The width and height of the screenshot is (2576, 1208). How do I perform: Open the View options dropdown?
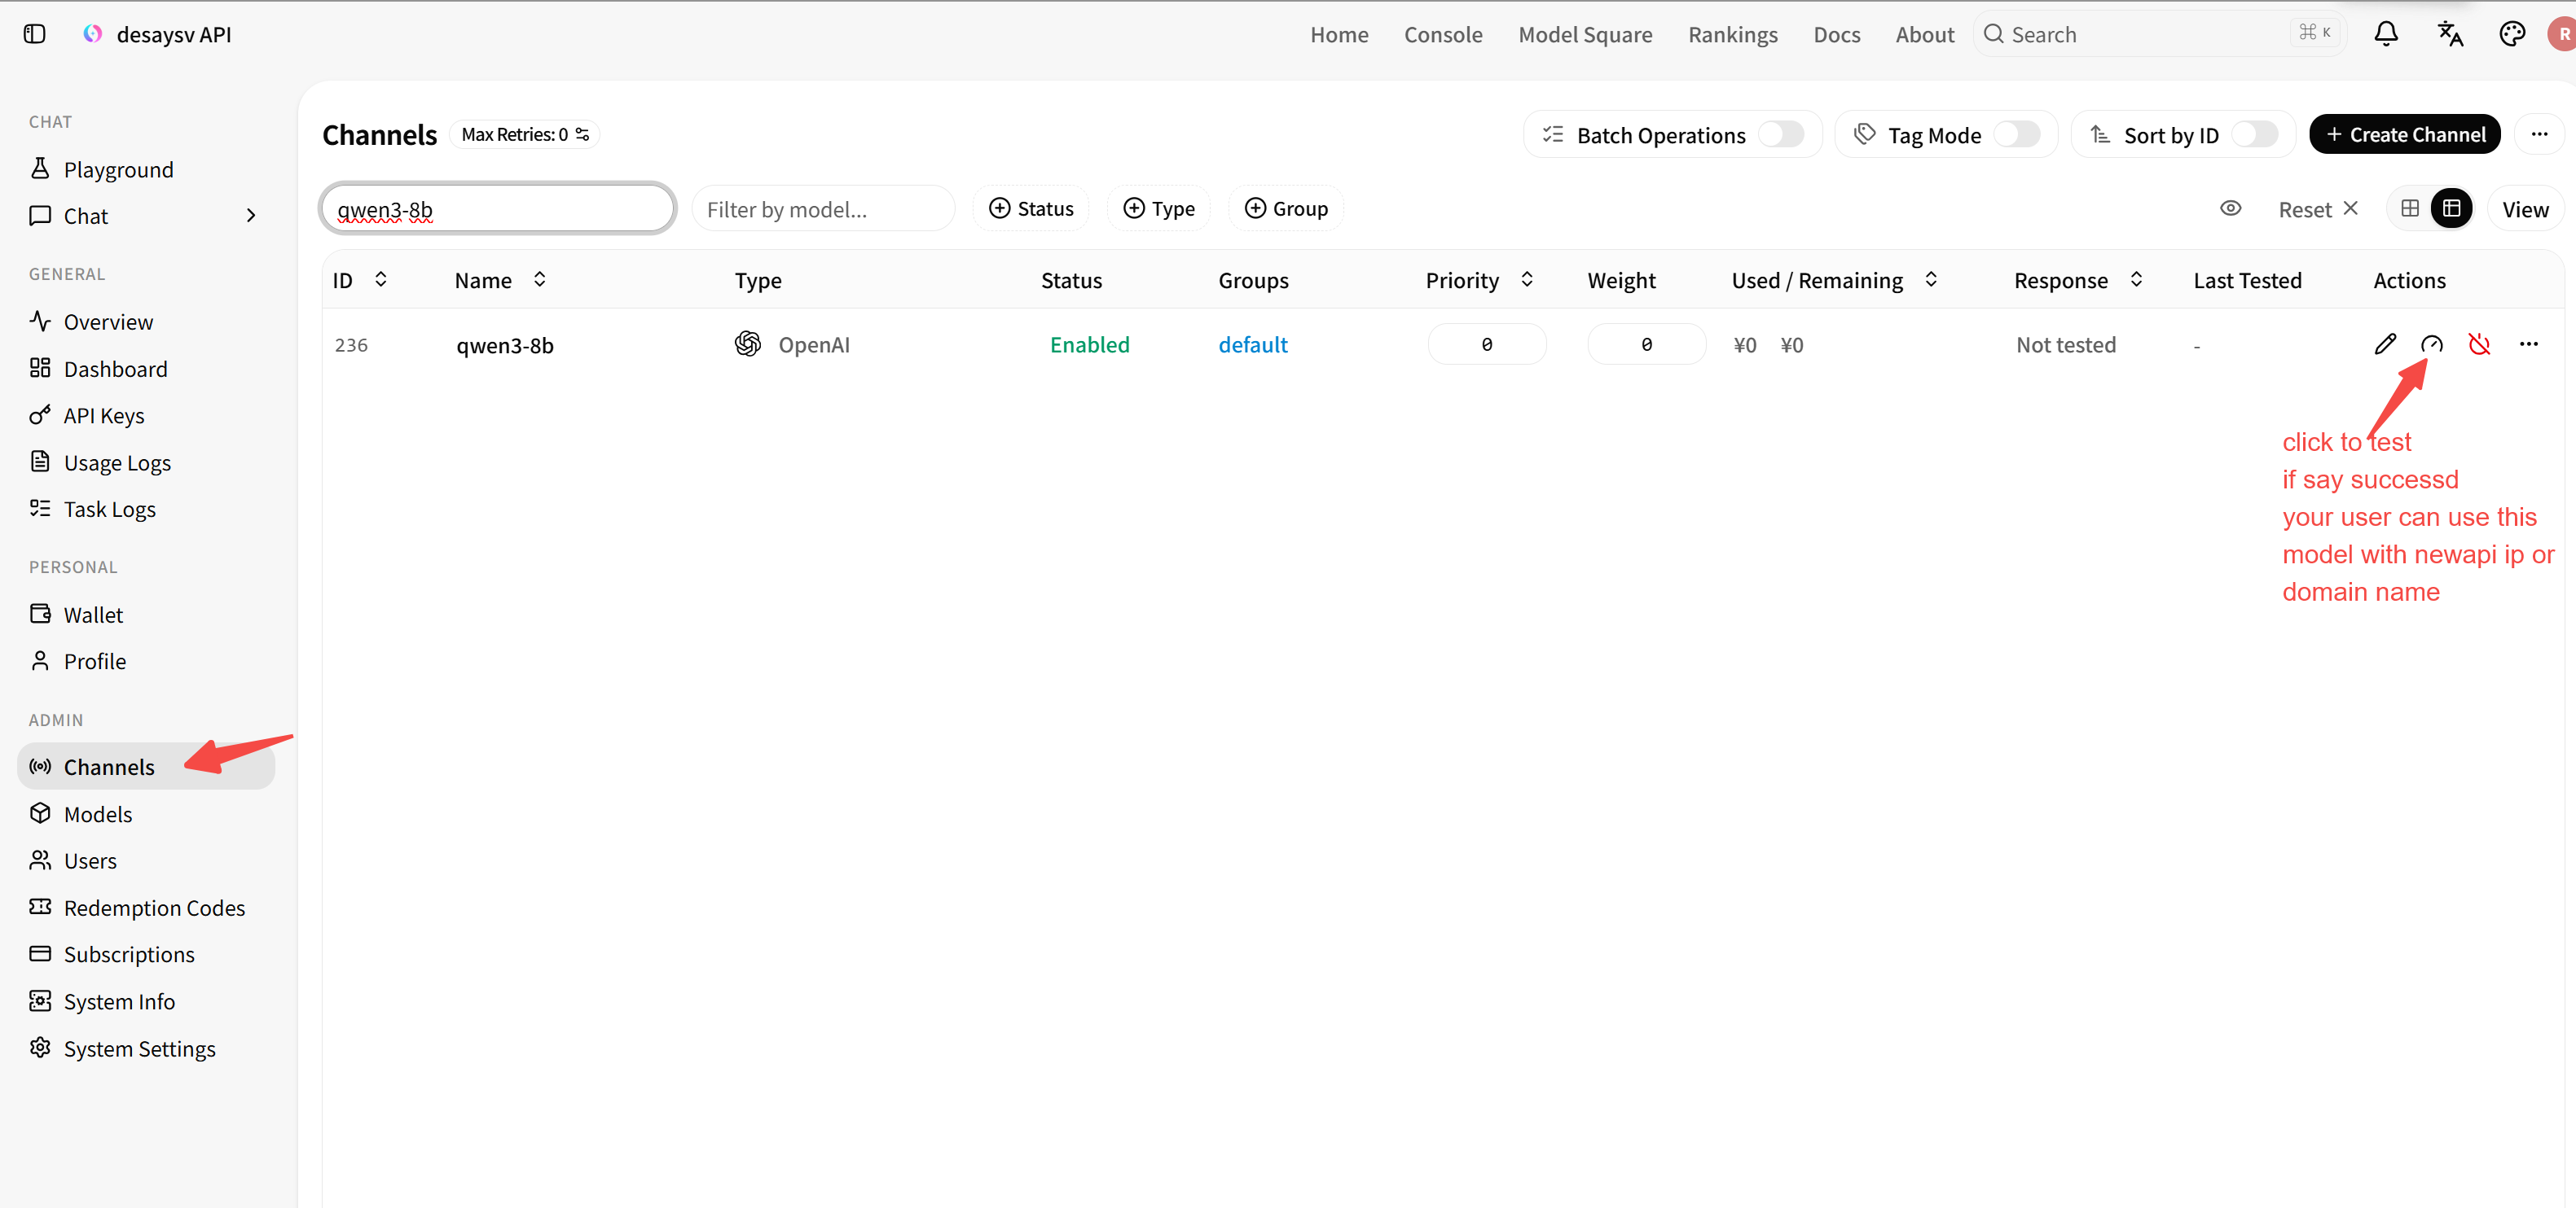click(2525, 210)
